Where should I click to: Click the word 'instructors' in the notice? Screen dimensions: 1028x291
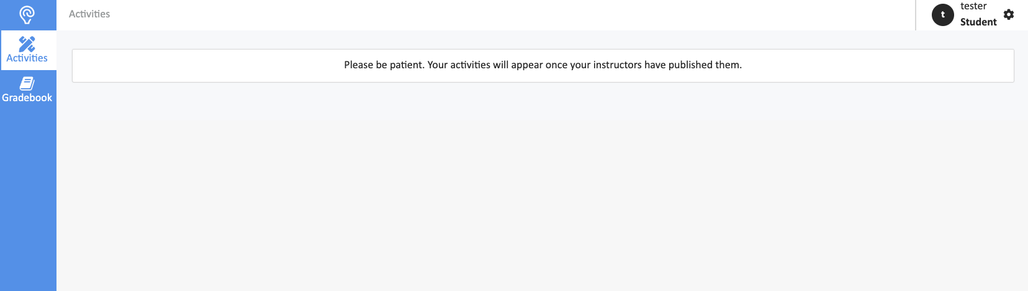[617, 65]
